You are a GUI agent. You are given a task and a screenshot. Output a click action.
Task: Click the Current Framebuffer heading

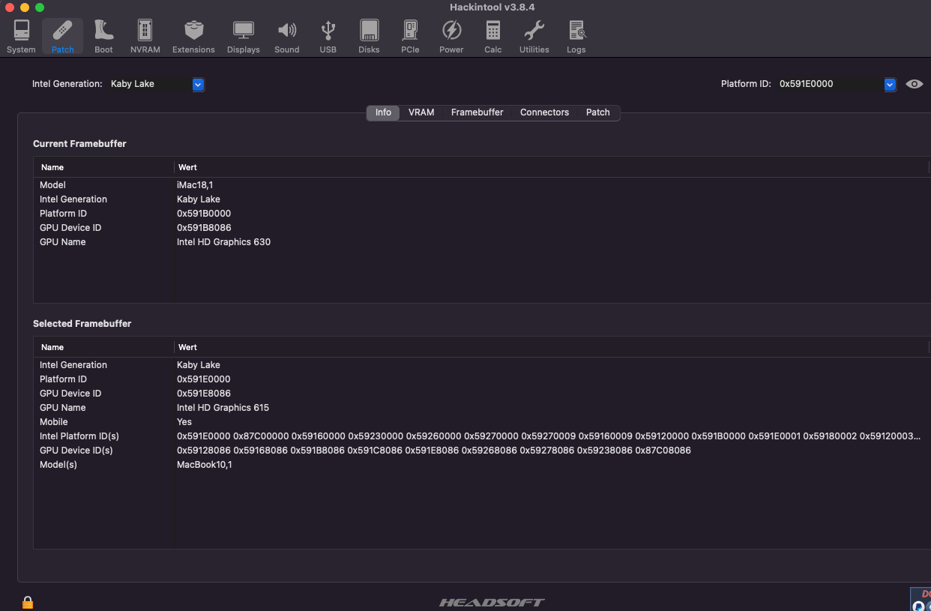(79, 144)
